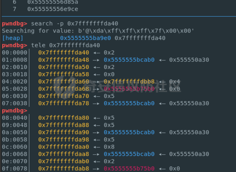This screenshot has width=236, height=172.
Task: Click the first red pwndbg prompt
Action: coord(15,24)
